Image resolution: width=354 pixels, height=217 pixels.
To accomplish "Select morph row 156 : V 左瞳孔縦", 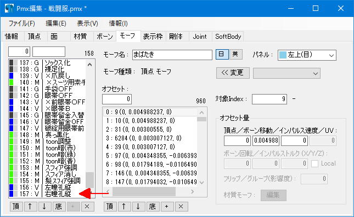I will (x=47, y=187).
